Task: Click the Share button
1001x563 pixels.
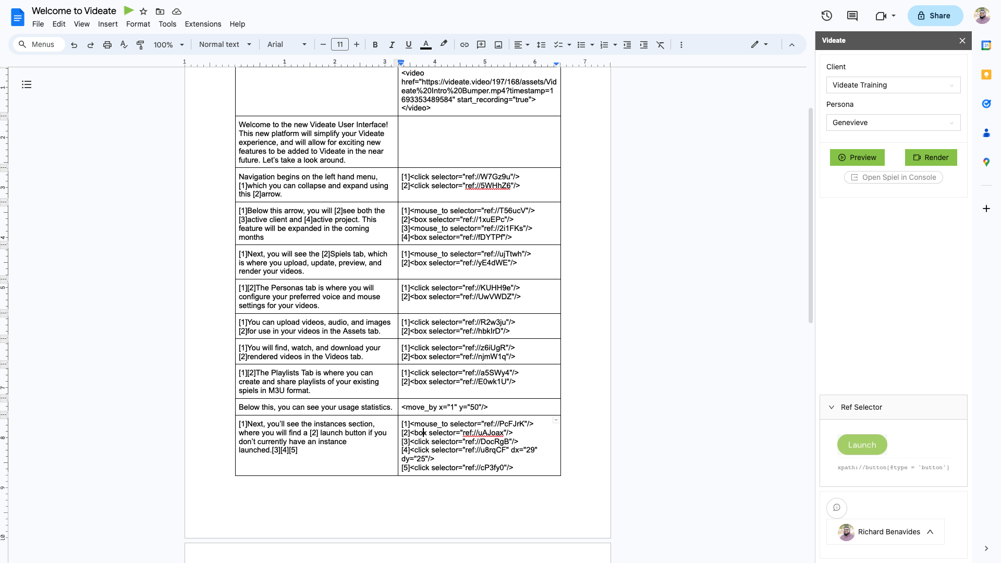Action: pos(935,16)
